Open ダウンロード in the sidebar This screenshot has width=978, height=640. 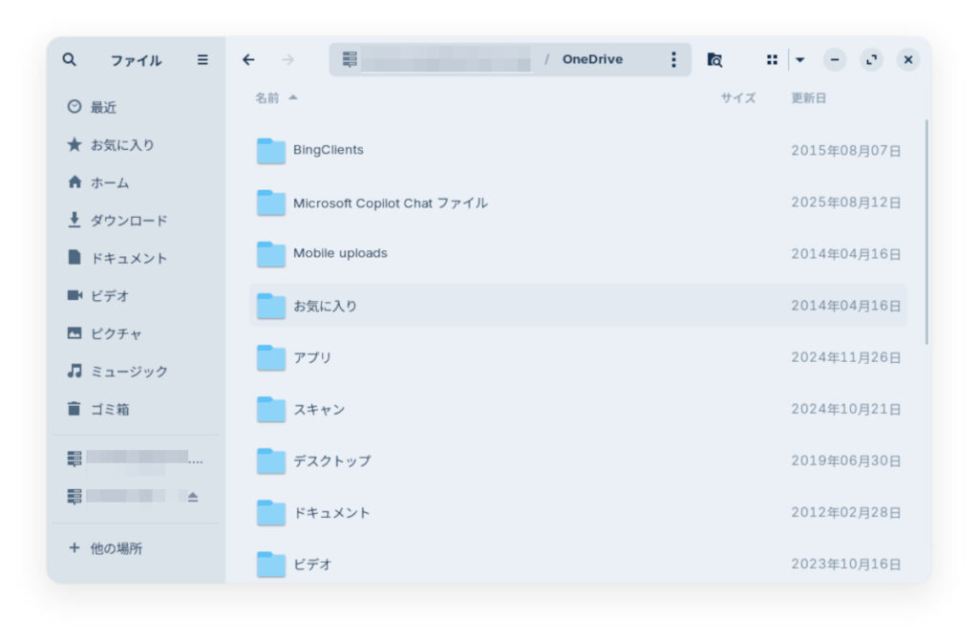click(x=128, y=221)
